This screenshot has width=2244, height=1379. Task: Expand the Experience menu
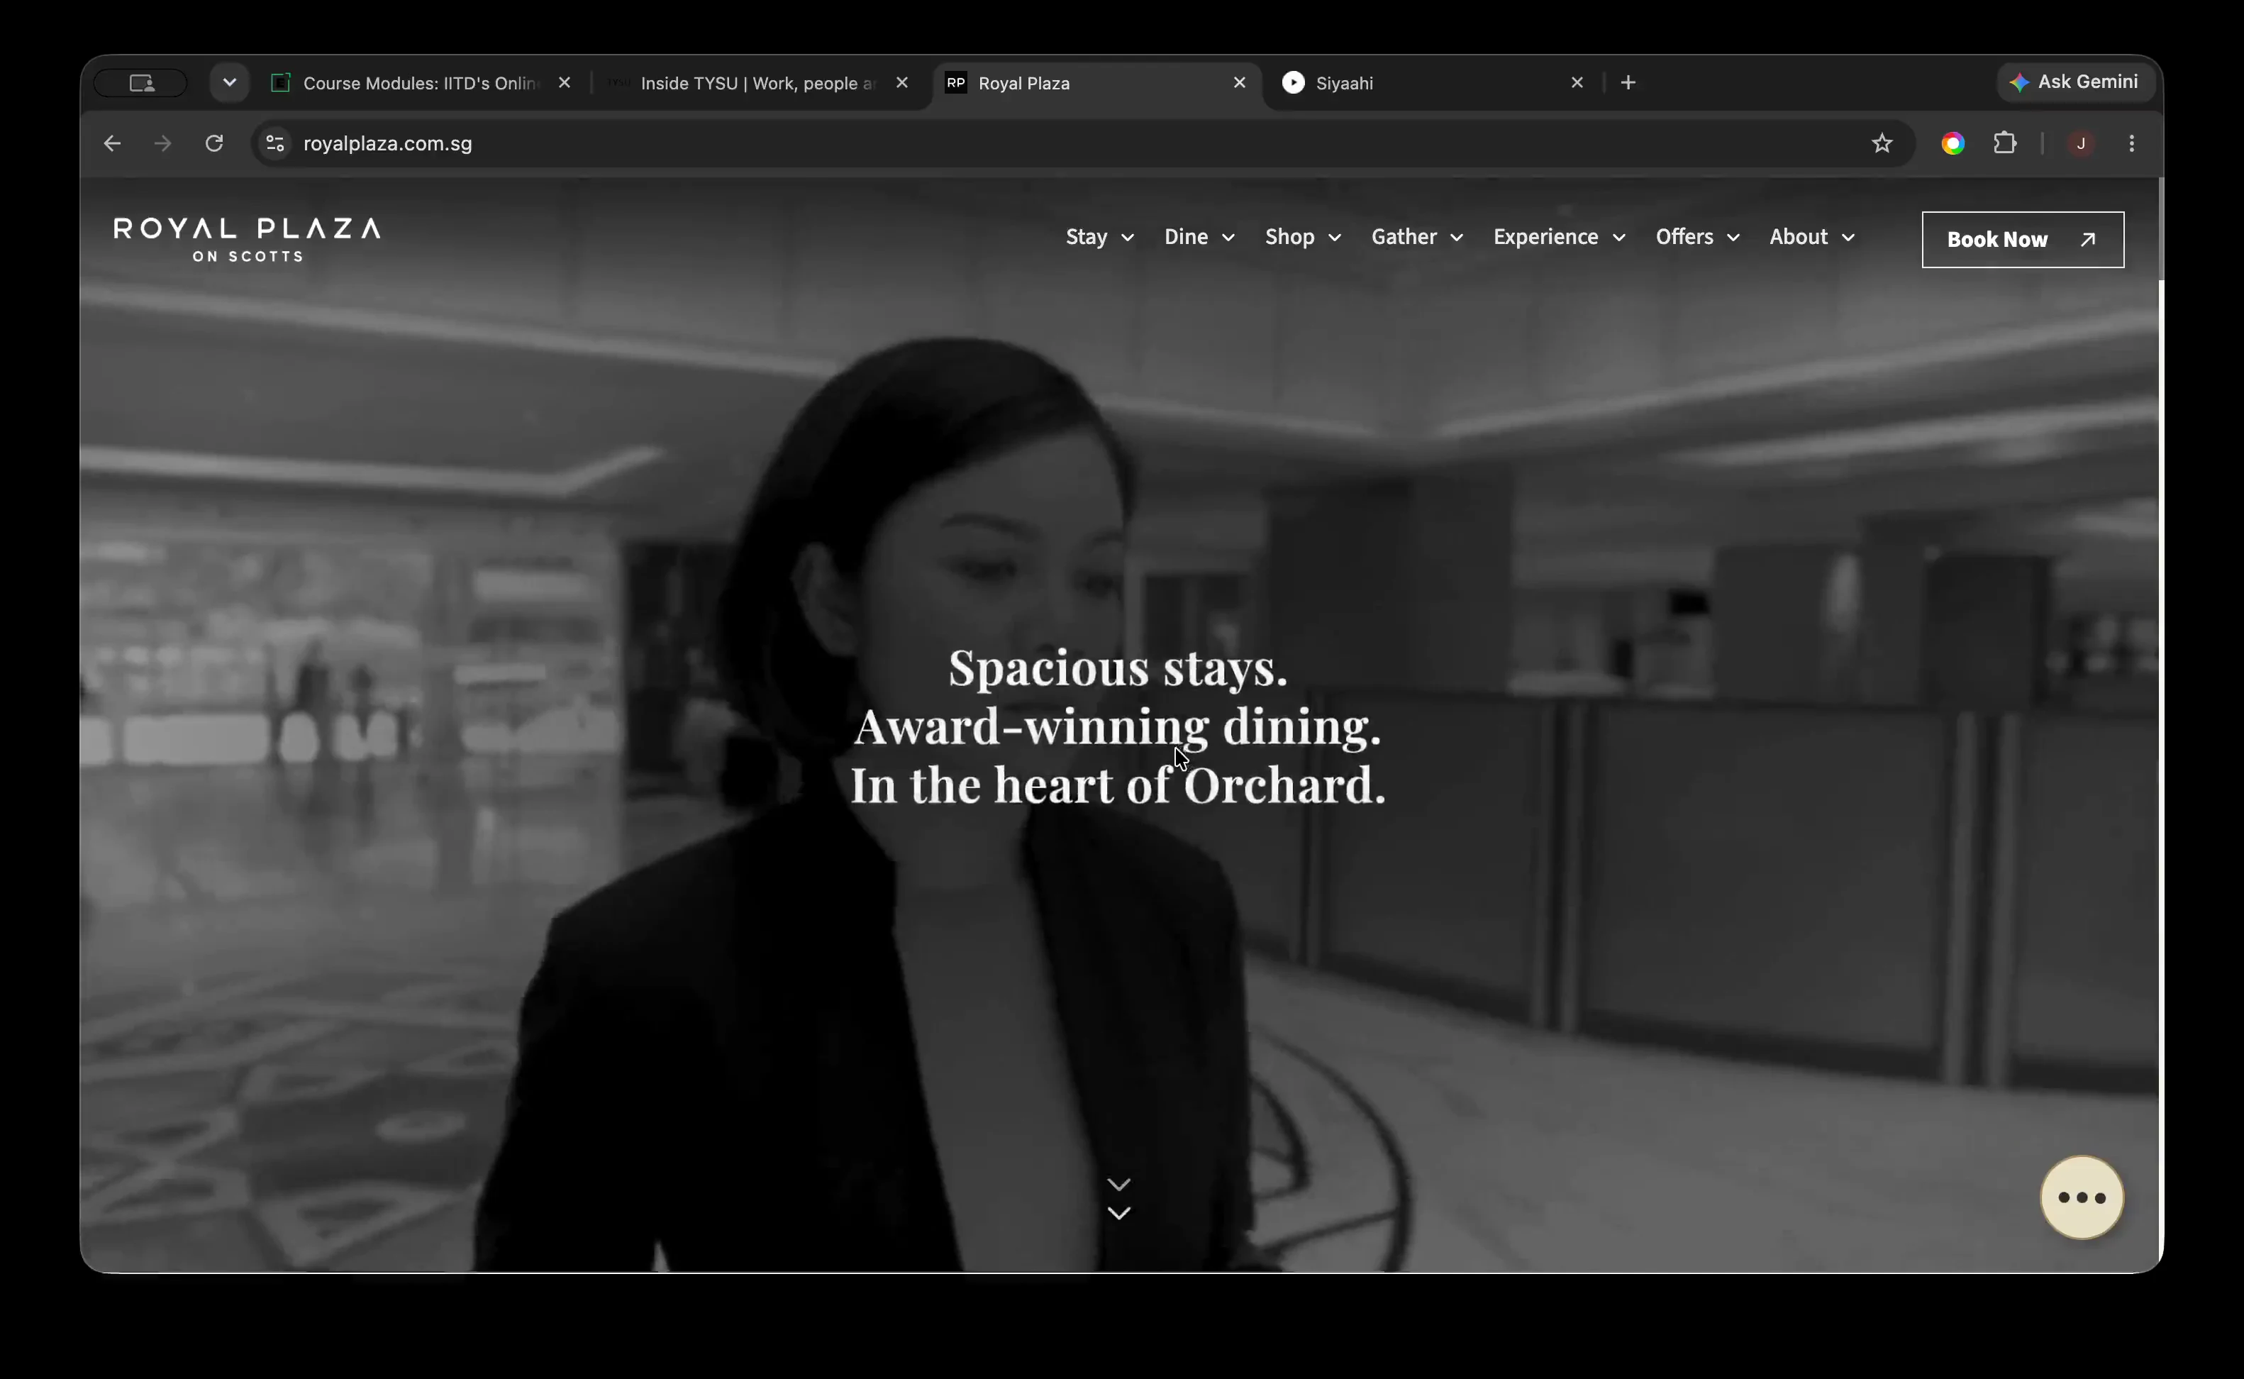pos(1559,237)
